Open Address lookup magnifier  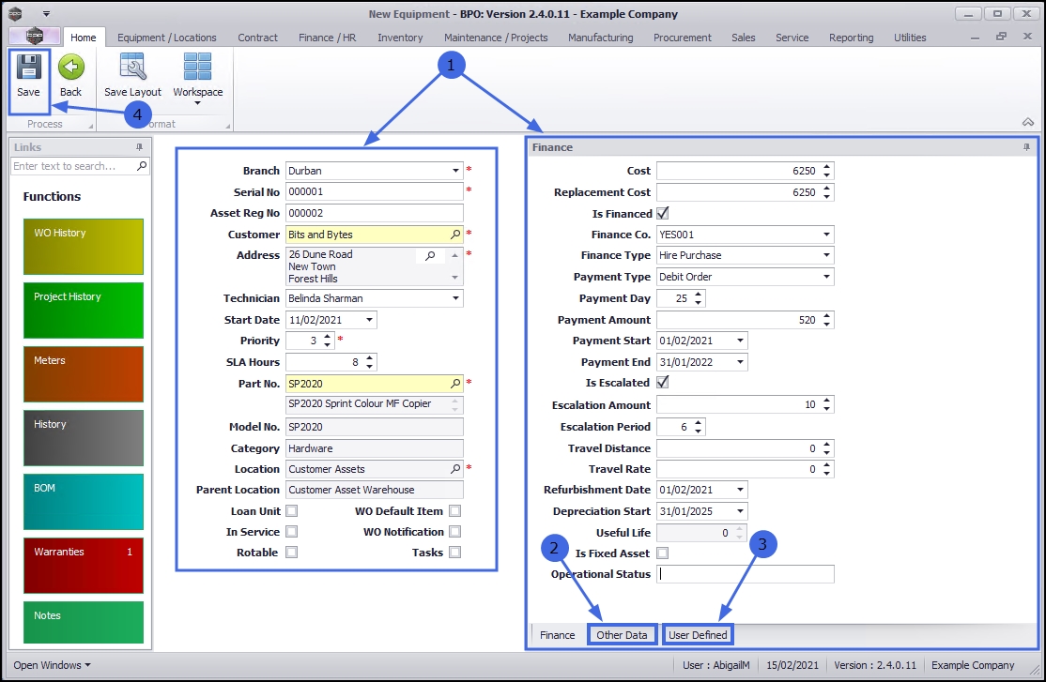[x=430, y=255]
